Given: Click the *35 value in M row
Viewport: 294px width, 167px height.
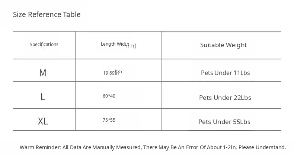Looking at the screenshot, I should tap(119, 71).
